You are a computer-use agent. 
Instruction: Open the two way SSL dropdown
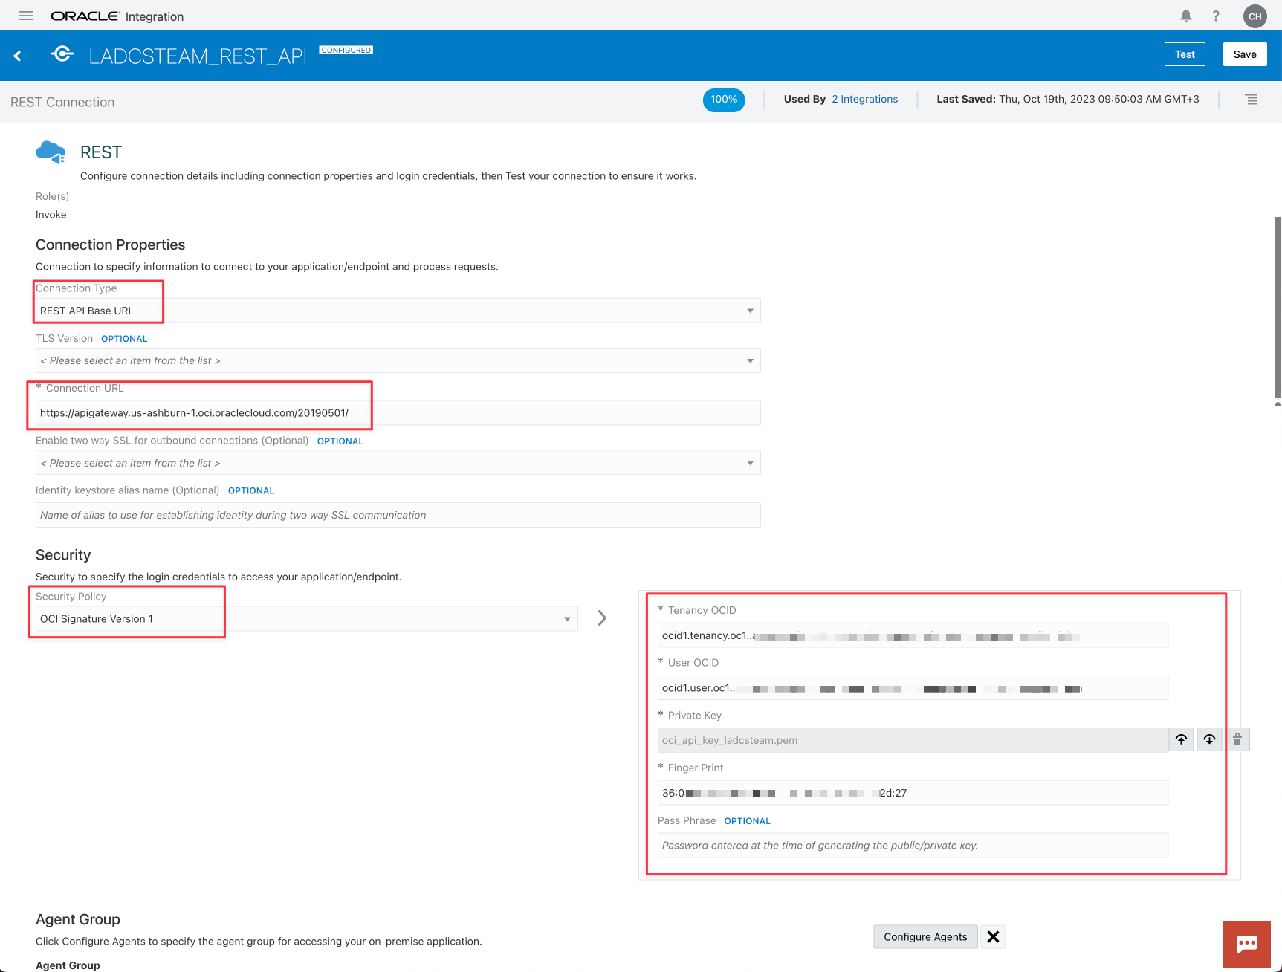[749, 462]
